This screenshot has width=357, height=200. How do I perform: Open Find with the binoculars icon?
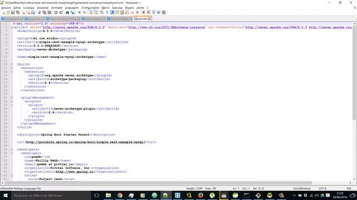click(67, 12)
